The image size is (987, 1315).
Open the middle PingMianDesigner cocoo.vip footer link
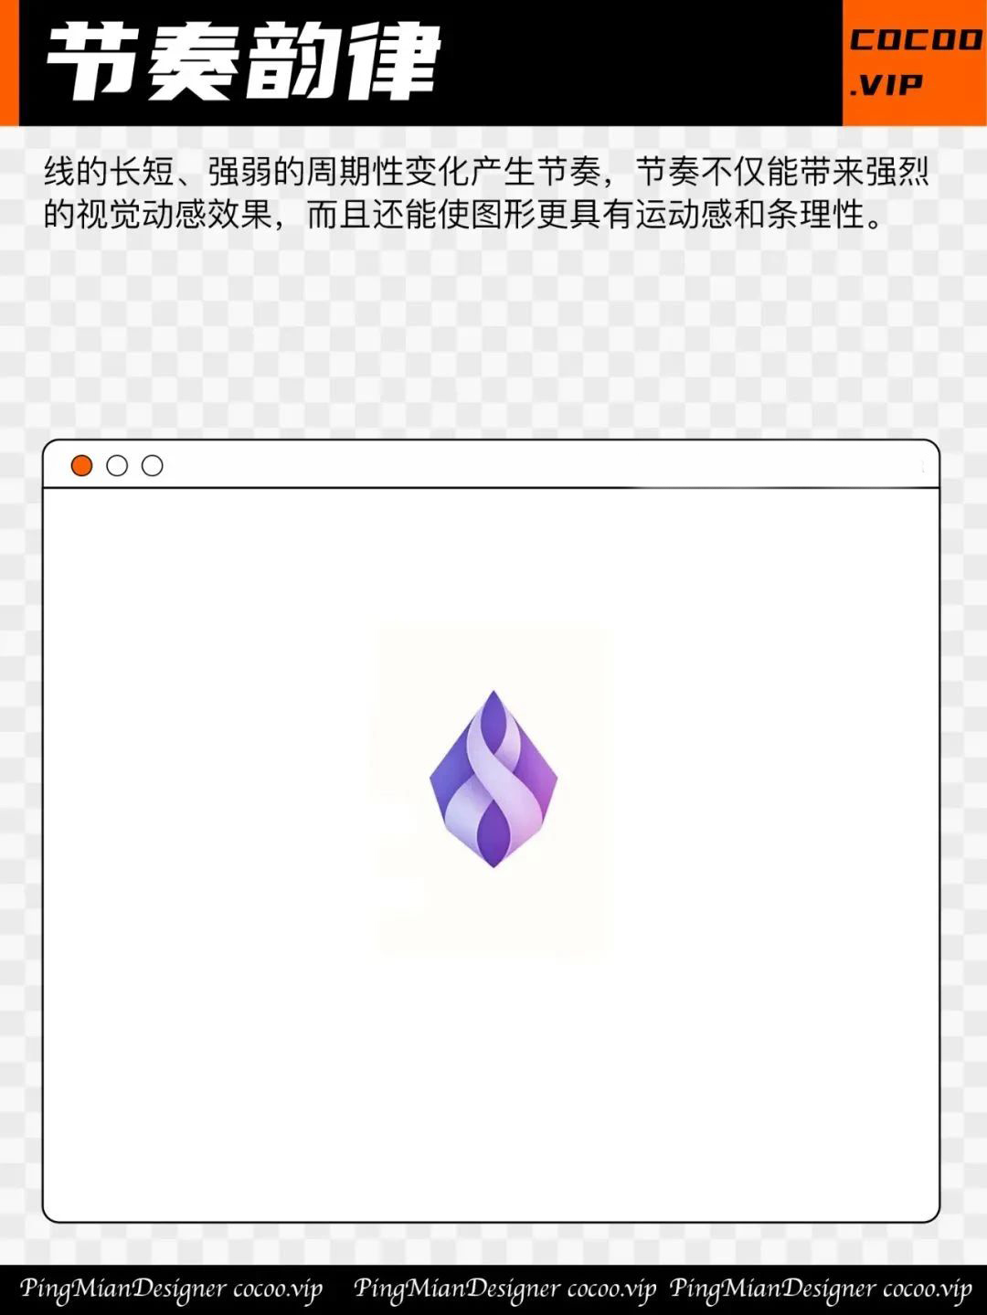(504, 1289)
